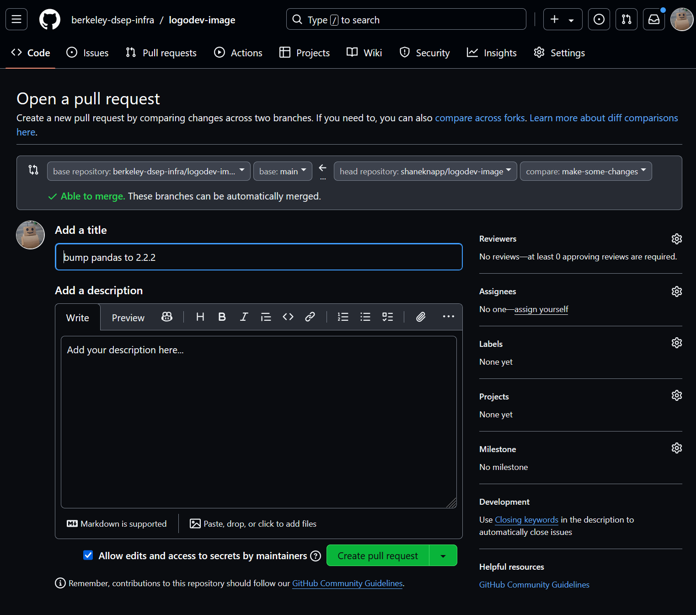The image size is (696, 615).
Task: Add a link using the link icon
Action: click(x=310, y=317)
